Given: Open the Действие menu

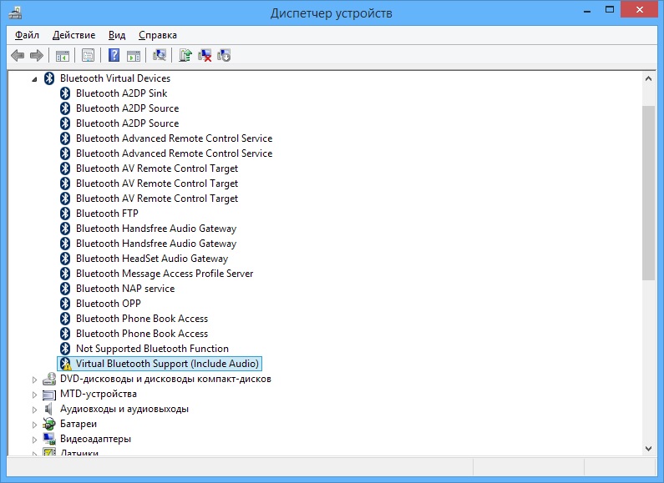Looking at the screenshot, I should (73, 35).
